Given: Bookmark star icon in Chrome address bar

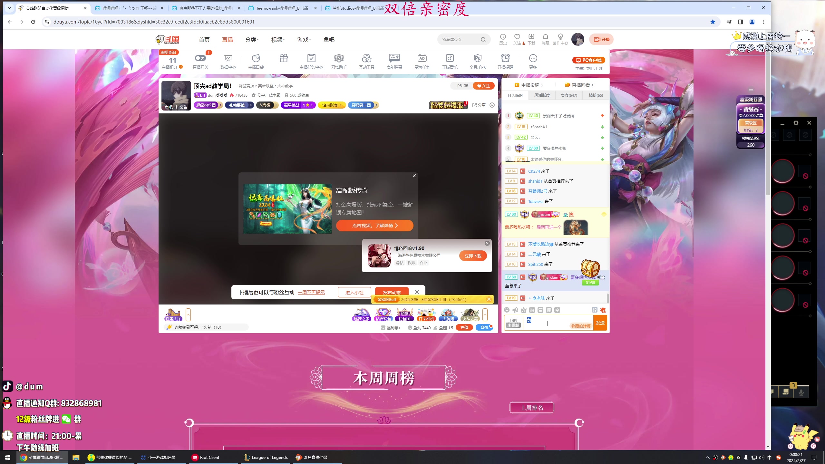Looking at the screenshot, I should [x=713, y=22].
